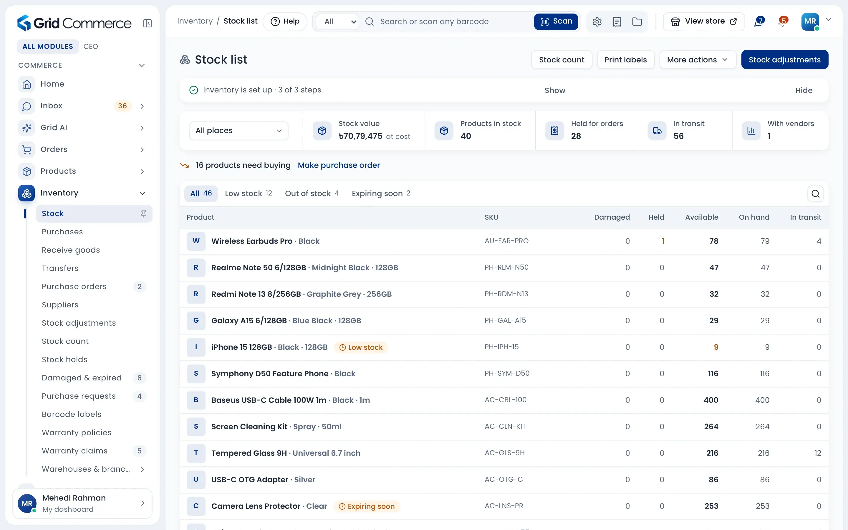Collapse the Inventory menu chevron
This screenshot has width=848, height=530.
(x=142, y=193)
